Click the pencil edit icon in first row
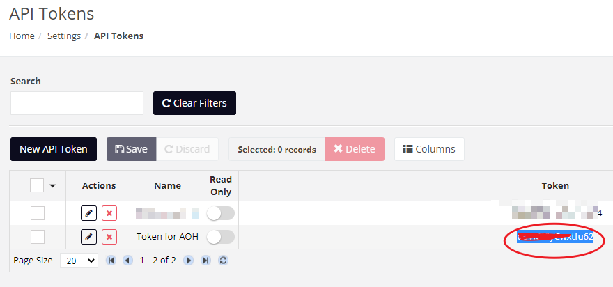 (x=88, y=213)
